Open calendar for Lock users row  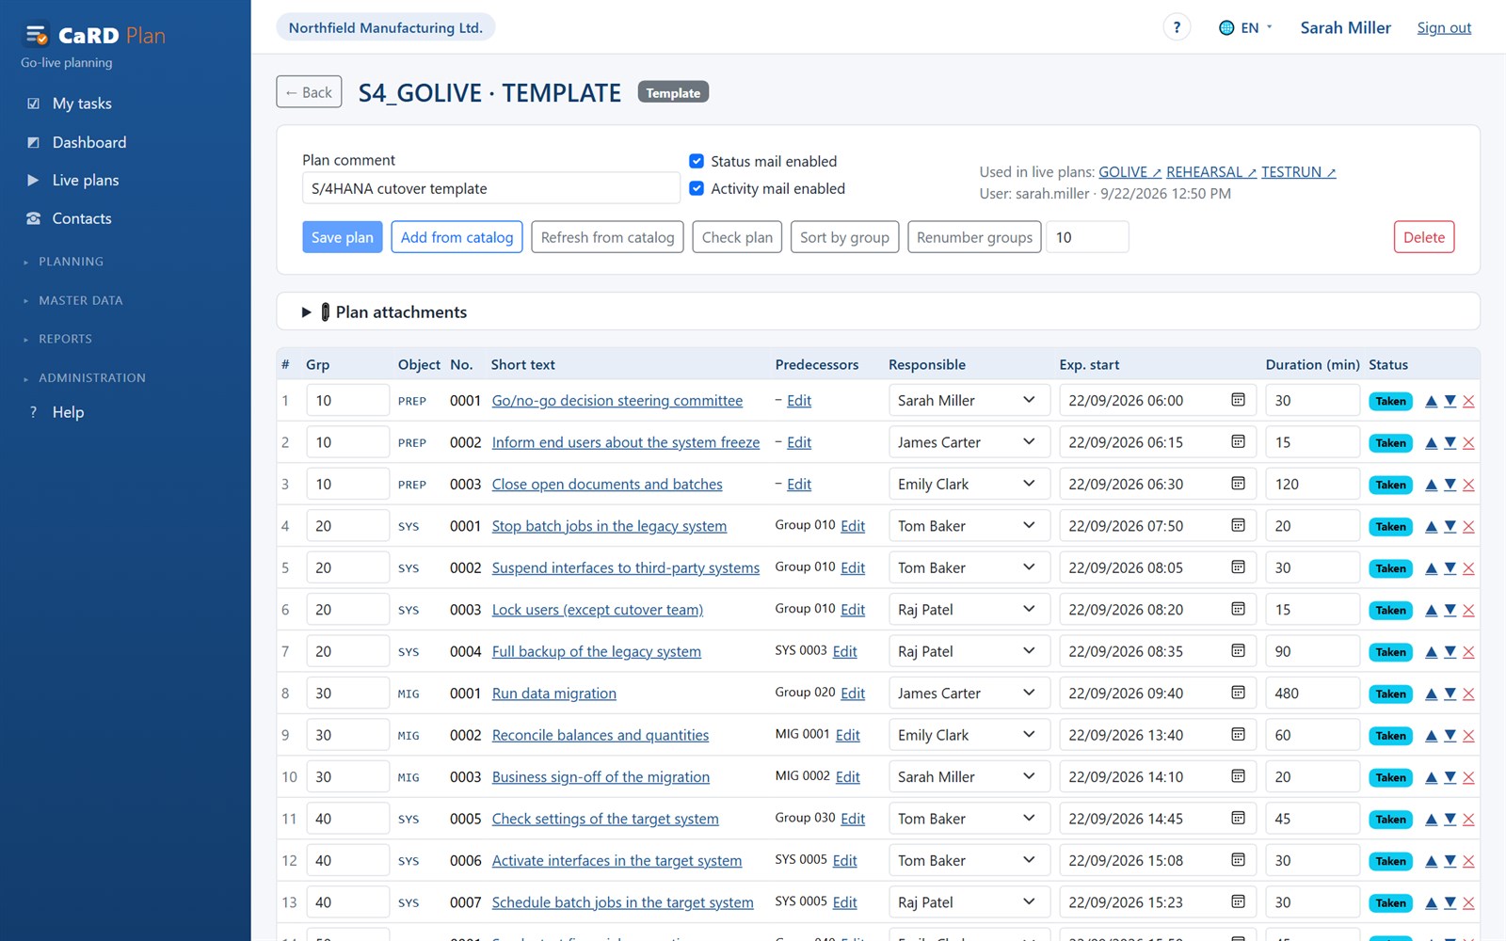pyautogui.click(x=1238, y=609)
